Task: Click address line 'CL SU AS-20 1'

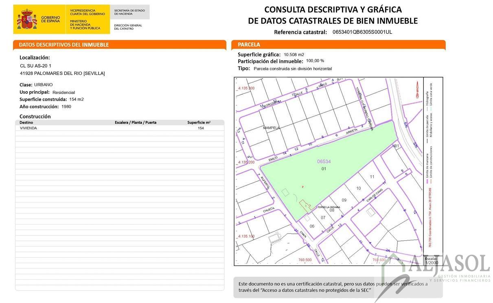Action: 36,65
